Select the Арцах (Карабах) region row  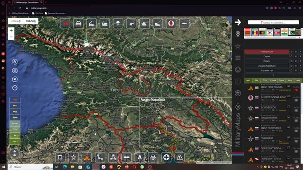267,66
